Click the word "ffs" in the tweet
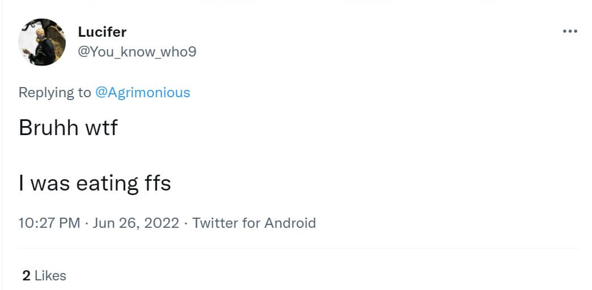Screen dimensions: 592x290 (x=155, y=183)
